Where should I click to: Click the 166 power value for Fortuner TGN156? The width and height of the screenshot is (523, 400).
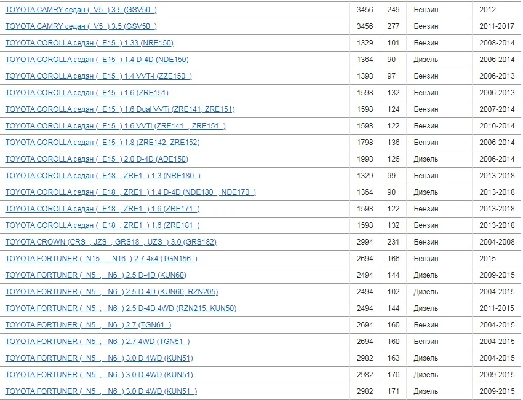(x=394, y=259)
